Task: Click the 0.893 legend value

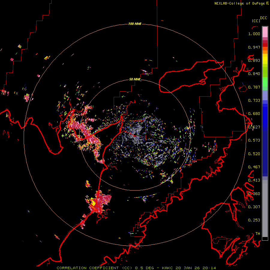Action: [254, 60]
